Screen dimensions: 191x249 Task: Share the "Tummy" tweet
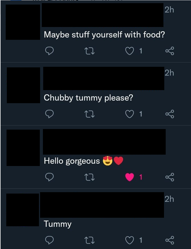[169, 240]
